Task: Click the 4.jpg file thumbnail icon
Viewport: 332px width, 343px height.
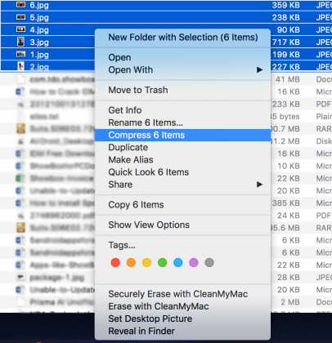Action: pyautogui.click(x=20, y=29)
